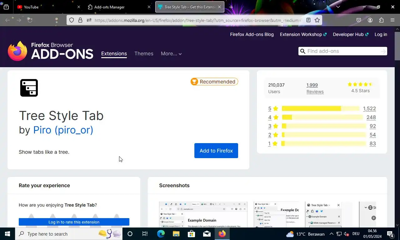Select the Extensions navigation item

pyautogui.click(x=114, y=53)
